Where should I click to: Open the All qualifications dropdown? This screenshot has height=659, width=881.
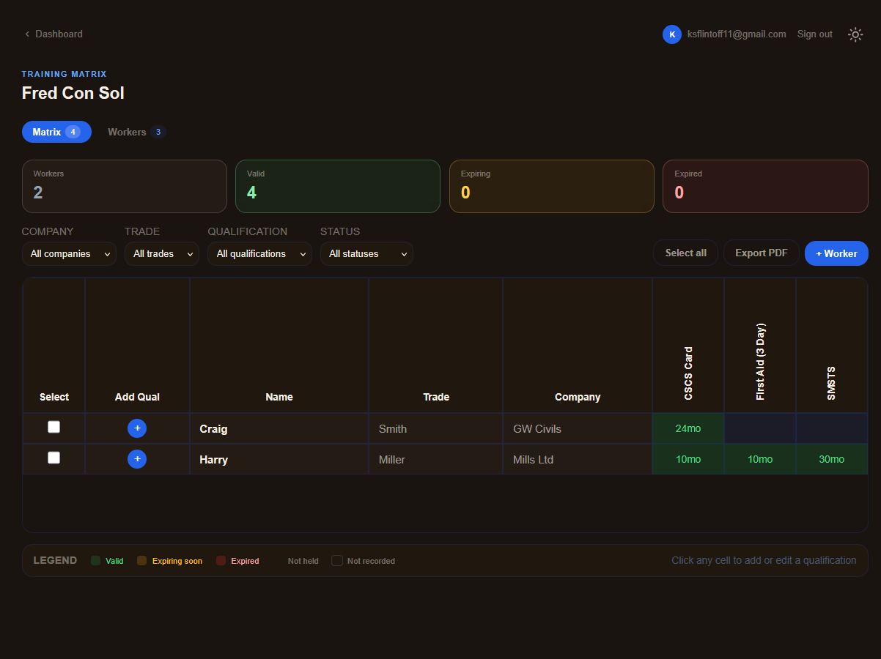click(x=259, y=253)
